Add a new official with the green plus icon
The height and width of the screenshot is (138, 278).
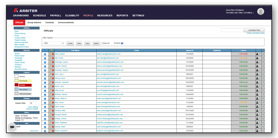51,51
